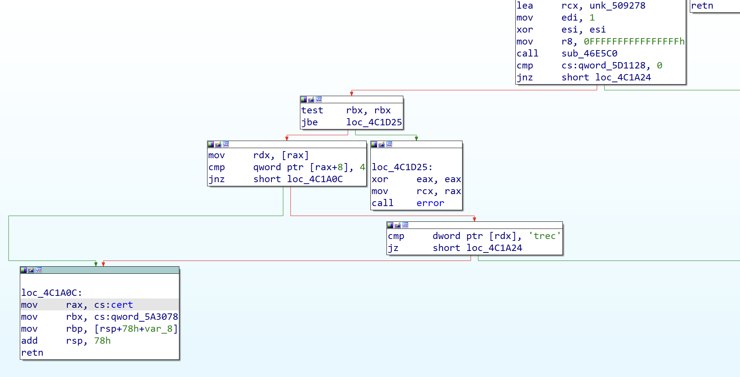Screen dimensions: 740x377
Task: Click the graph icon on 'mov rdx, [rax]' node
Action: point(226,144)
